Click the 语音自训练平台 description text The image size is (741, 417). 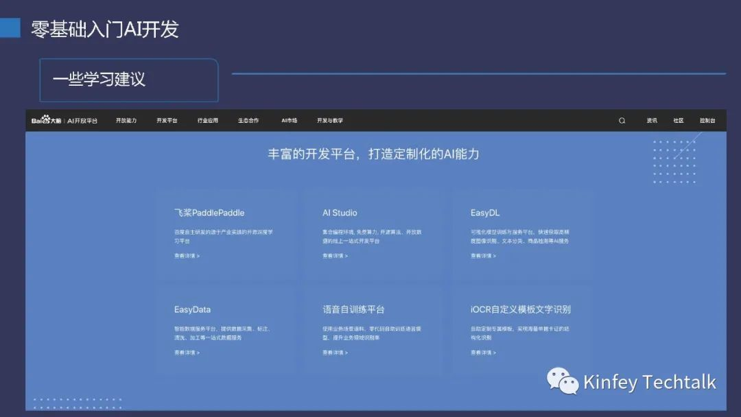click(372, 333)
